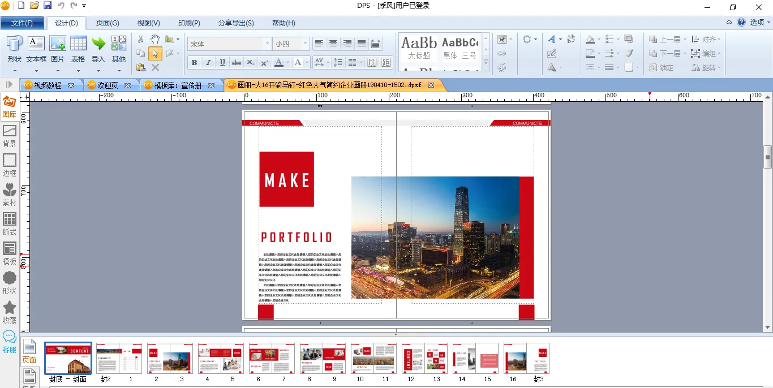This screenshot has height=388, width=773.
Task: Select the arrow pointer selection tool
Action: [155, 54]
